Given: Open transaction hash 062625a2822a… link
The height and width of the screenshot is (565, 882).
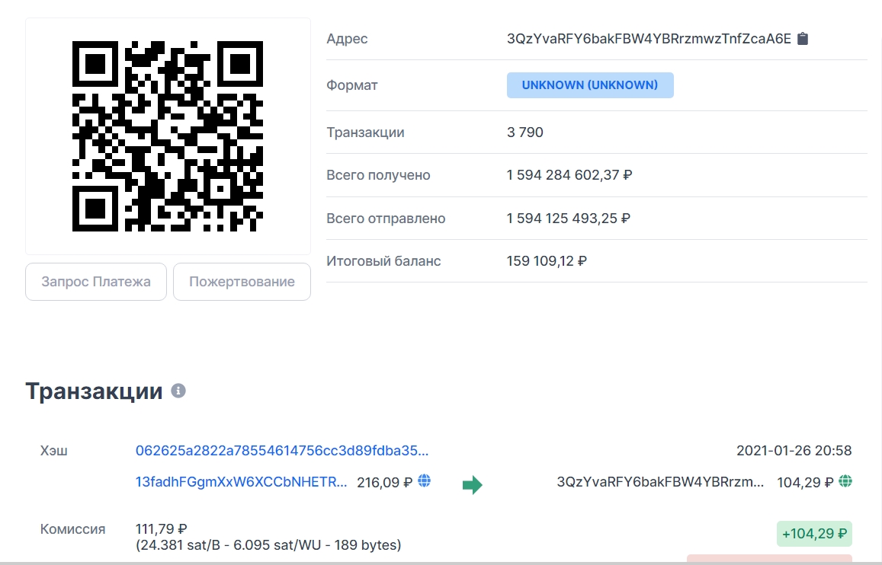Looking at the screenshot, I should pos(282,450).
